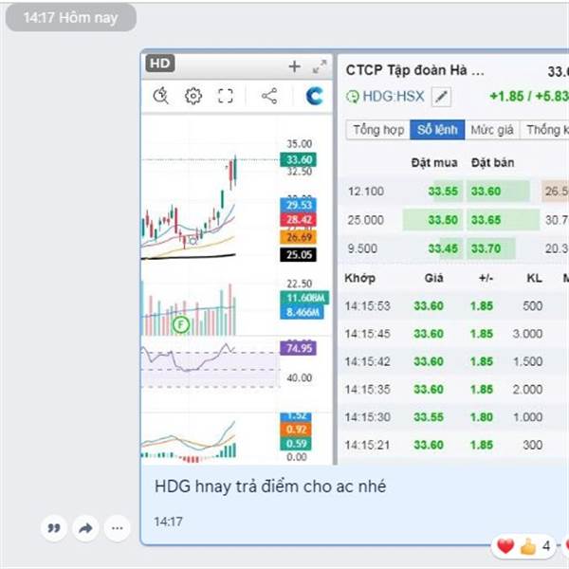Click the plus icon in chart header

[294, 66]
